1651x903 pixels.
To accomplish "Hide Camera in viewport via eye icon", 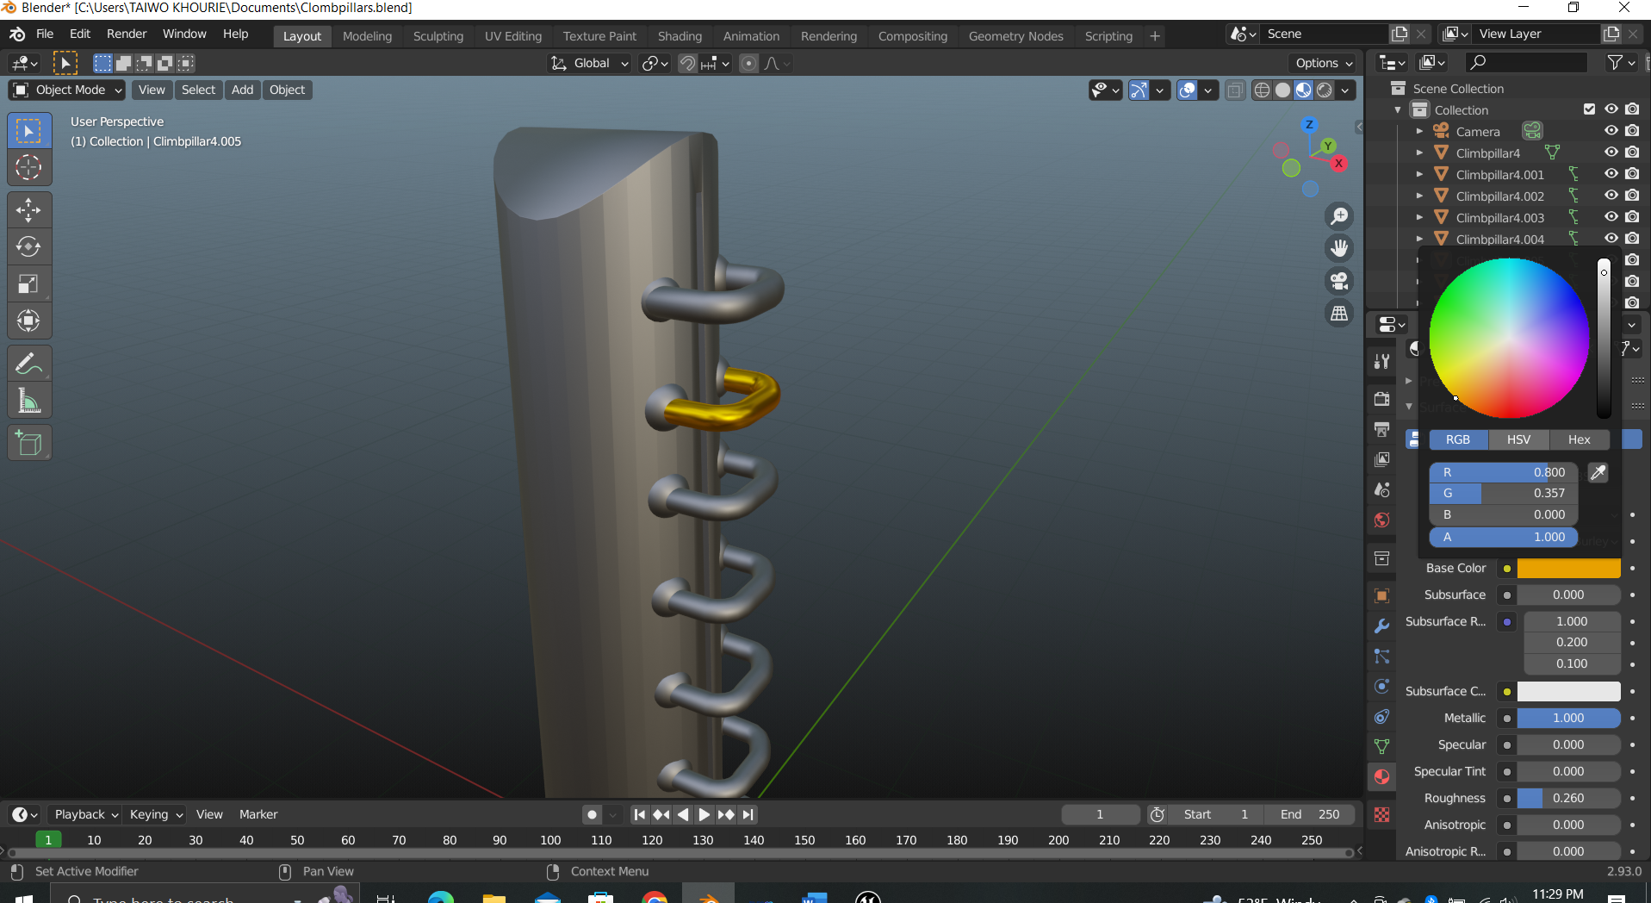I will pos(1611,131).
